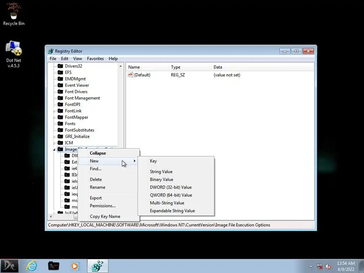364x273 pixels.
Task: Choose Permissions... in the context menu
Action: (109, 206)
